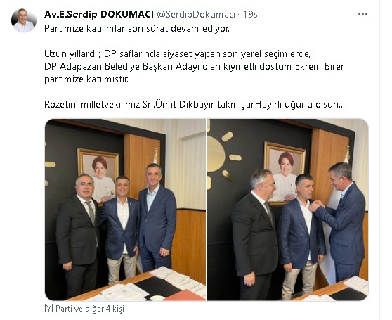Click the framed portrait in the left photo
Screen dimensions: 392x320
pyautogui.click(x=98, y=175)
